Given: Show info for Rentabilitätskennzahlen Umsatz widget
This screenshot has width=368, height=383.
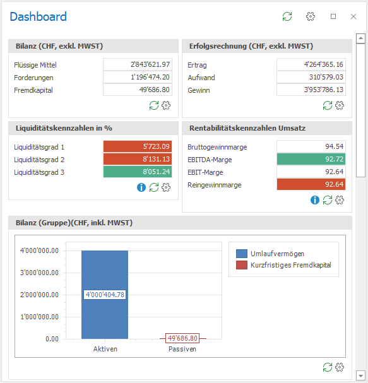Looking at the screenshot, I should 315,200.
